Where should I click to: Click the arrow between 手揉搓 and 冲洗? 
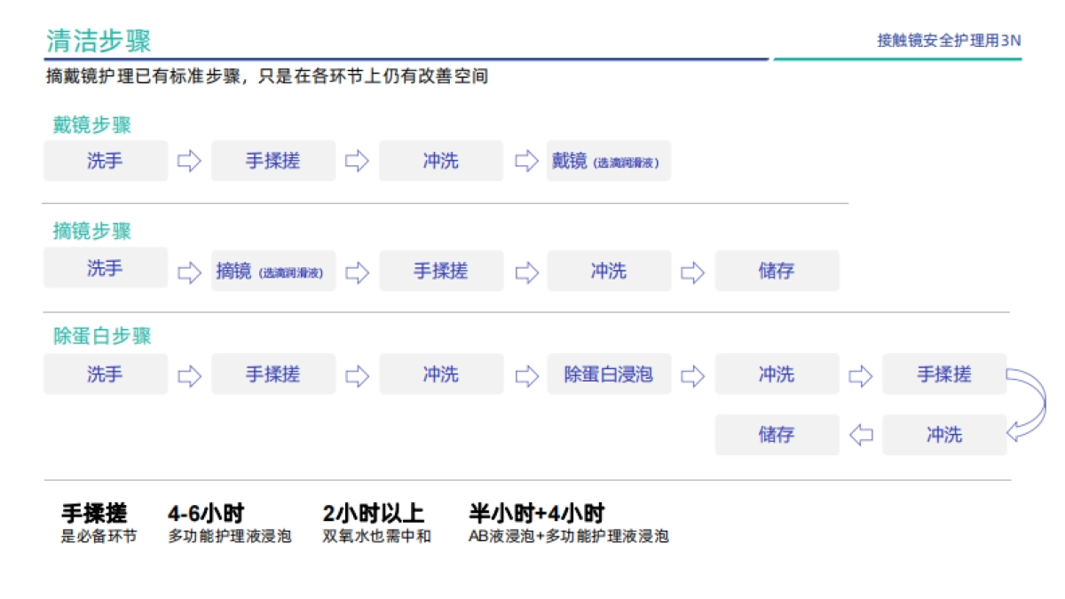[x=357, y=161]
